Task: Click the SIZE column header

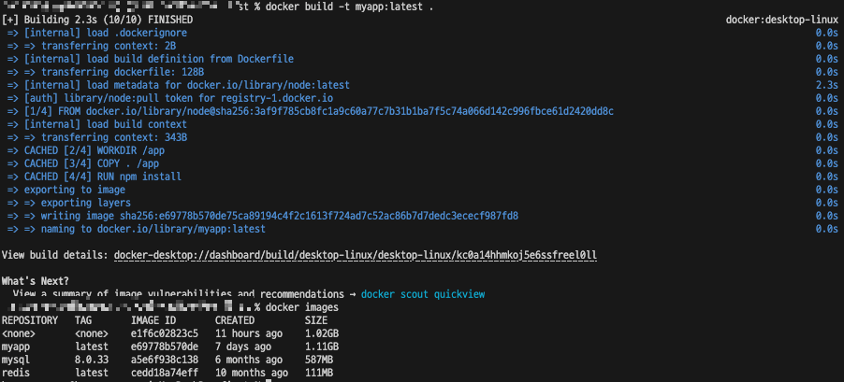Action: (316, 320)
